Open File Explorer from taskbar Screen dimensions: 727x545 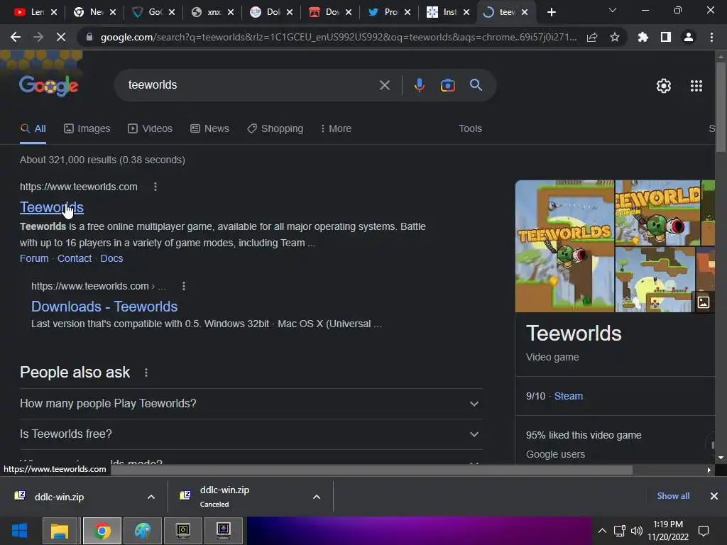60,531
